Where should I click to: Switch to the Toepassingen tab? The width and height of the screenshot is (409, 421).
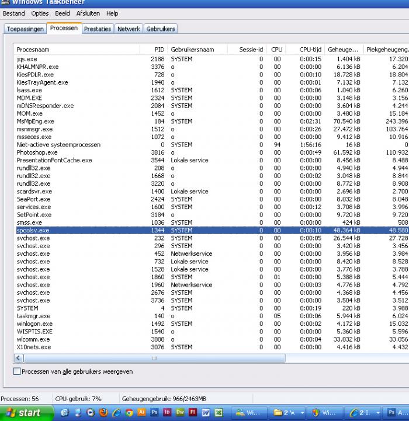pos(25,29)
